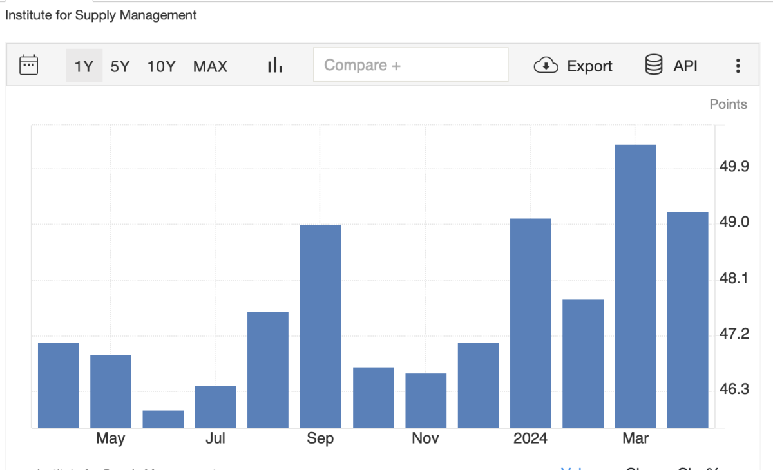Click the January 2024 bar
773x470 pixels.
coord(530,323)
